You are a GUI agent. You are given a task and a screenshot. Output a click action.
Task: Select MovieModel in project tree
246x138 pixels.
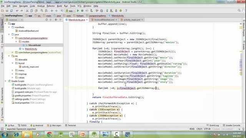35,45
